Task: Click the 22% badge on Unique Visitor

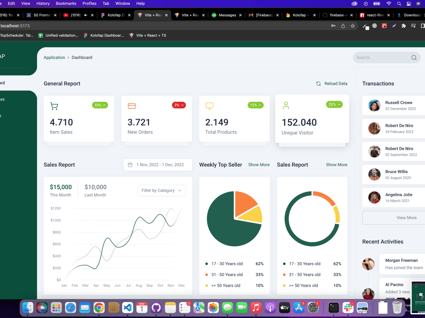Action: point(334,104)
